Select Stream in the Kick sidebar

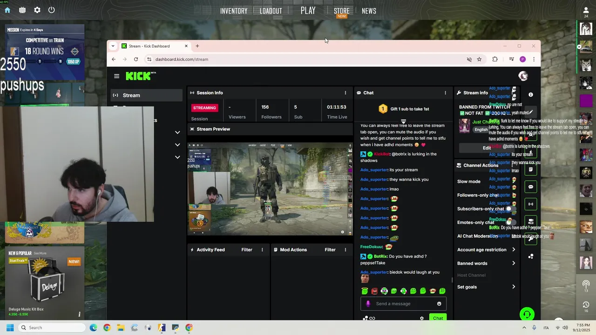coord(146,95)
